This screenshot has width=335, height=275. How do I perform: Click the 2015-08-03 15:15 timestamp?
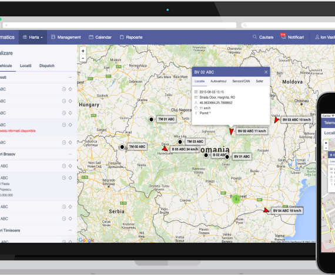[x=212, y=92]
